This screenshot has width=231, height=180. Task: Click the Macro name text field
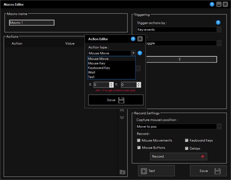[x=32, y=23]
